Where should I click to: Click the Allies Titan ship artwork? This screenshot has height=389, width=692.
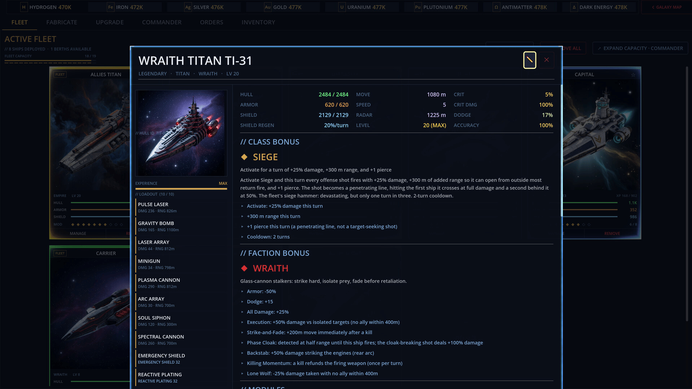coord(90,135)
